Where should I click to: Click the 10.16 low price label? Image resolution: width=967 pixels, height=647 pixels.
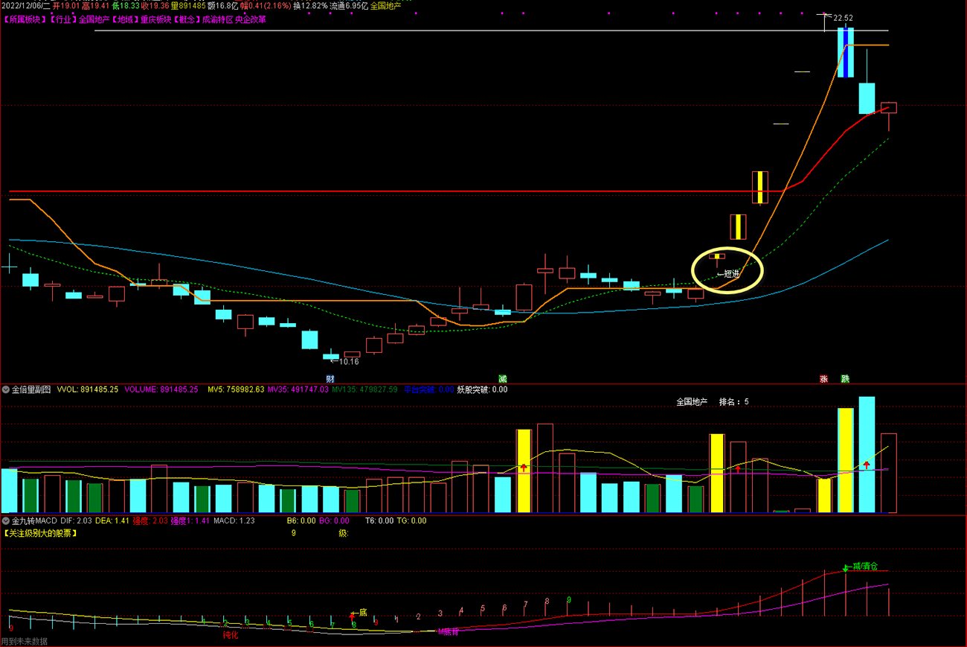349,362
